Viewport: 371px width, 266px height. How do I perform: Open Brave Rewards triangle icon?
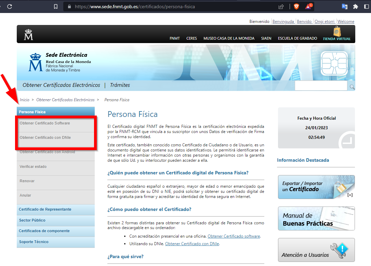coord(308,6)
